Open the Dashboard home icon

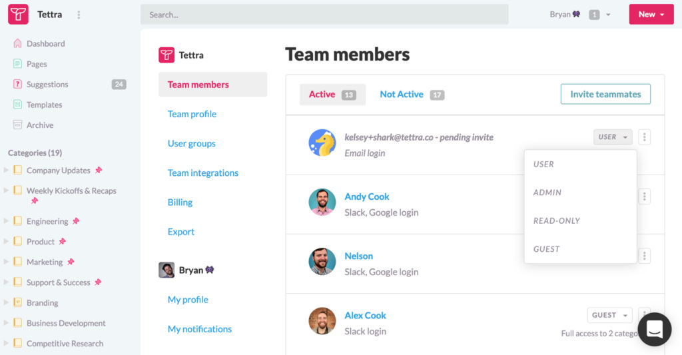coord(17,44)
